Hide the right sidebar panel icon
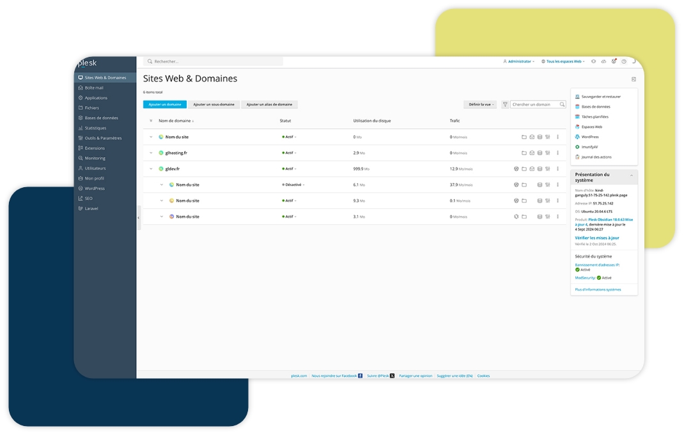The image size is (684, 435). [x=633, y=79]
